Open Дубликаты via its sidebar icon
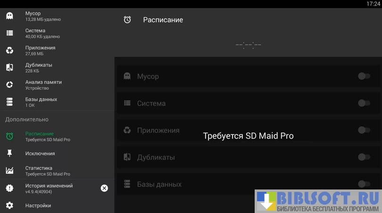Image resolution: width=382 pixels, height=213 pixels. pyautogui.click(x=9, y=67)
